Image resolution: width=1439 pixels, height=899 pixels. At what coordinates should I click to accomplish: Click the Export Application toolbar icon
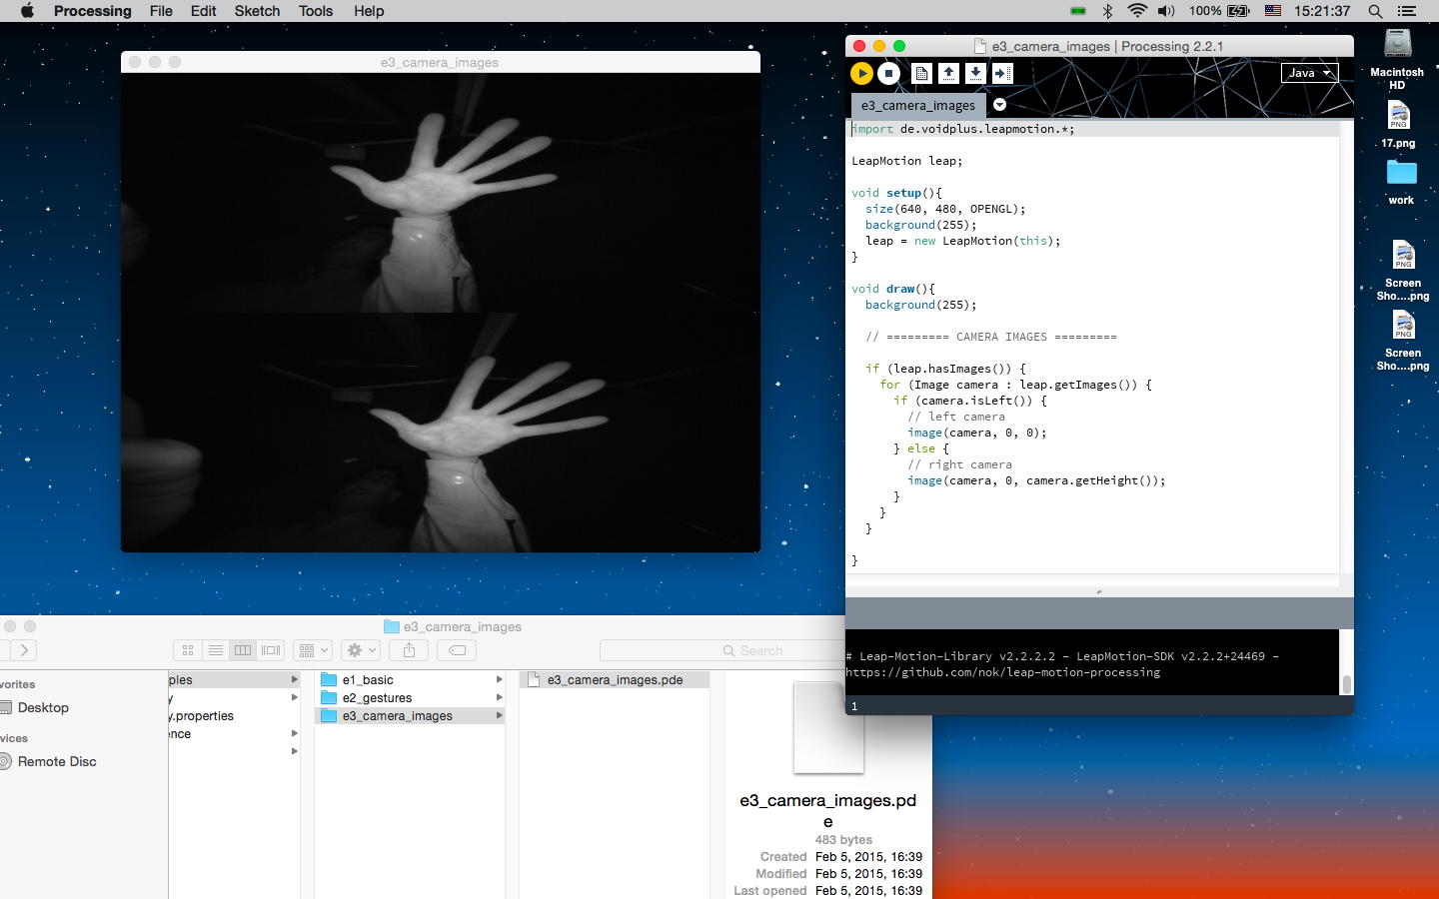click(x=1002, y=73)
